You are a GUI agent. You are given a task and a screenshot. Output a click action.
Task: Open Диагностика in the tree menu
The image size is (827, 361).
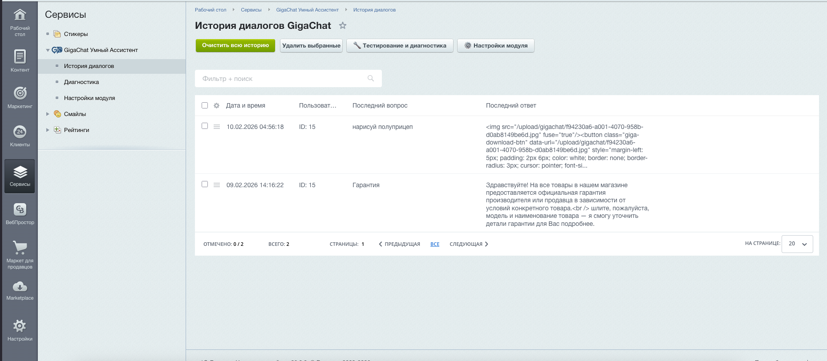(81, 82)
